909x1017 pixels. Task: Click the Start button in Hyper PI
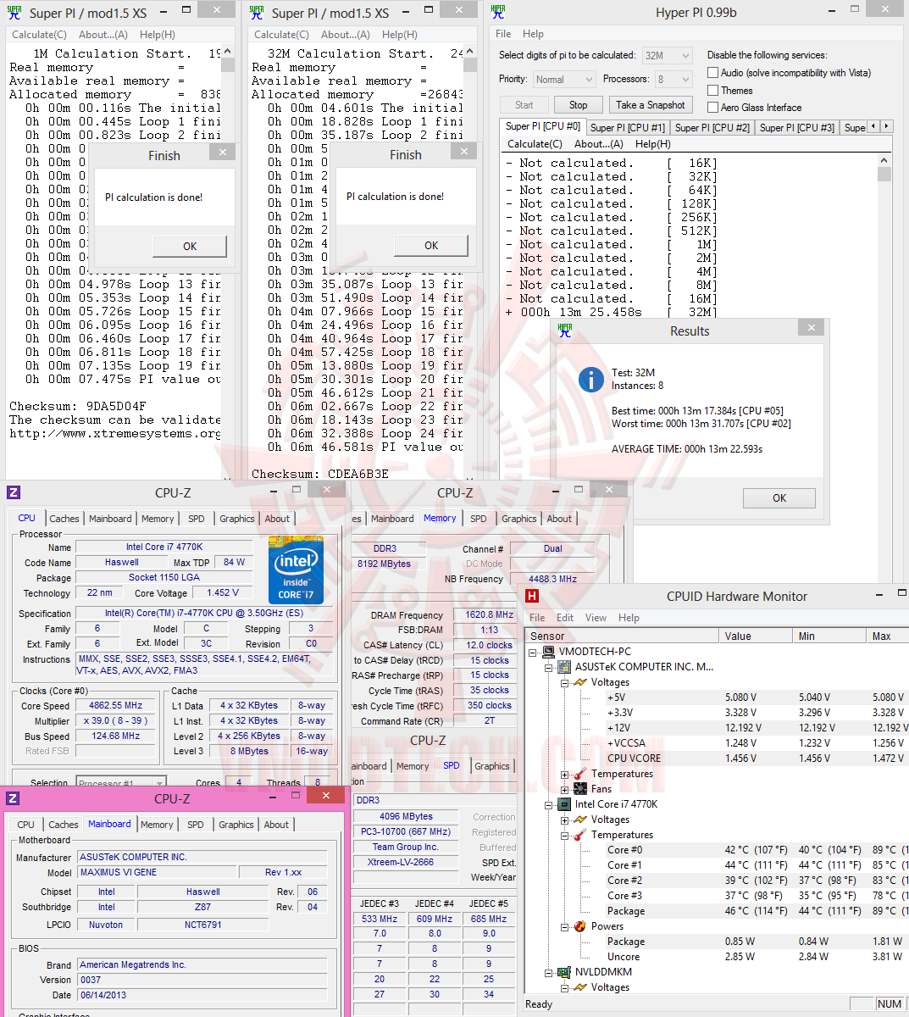coord(524,105)
